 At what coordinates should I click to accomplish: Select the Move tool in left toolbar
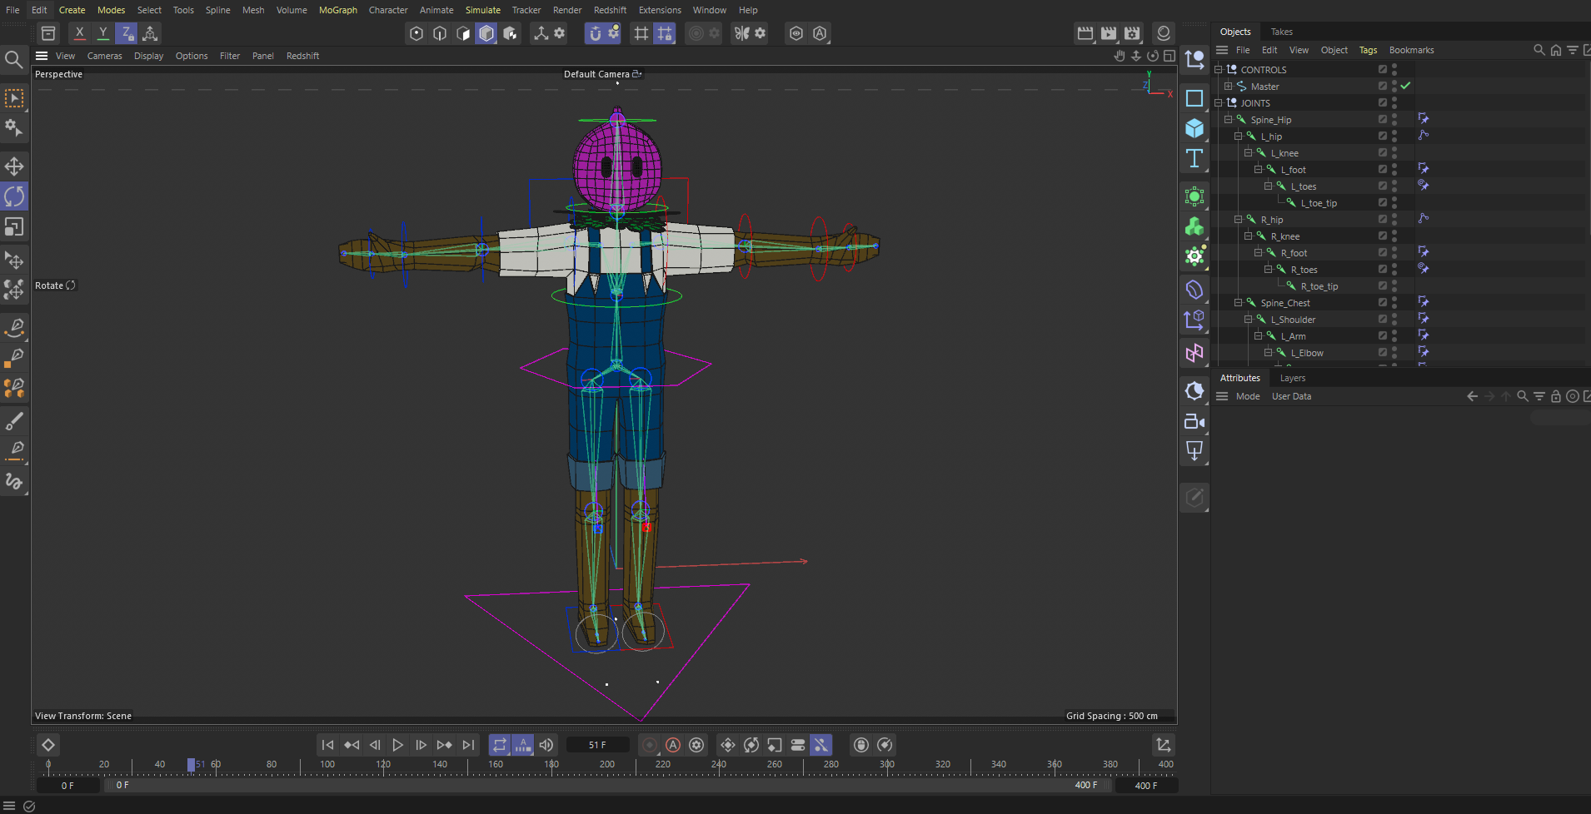14,166
